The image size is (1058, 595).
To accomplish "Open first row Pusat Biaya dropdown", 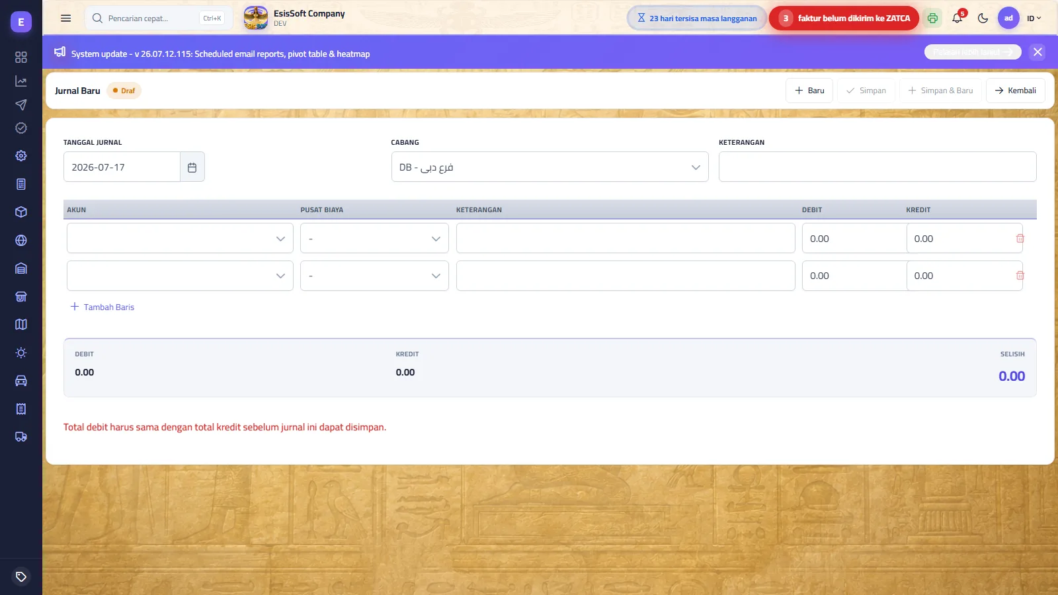I will coord(374,238).
